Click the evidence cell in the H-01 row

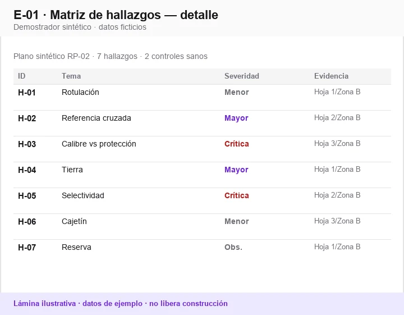[337, 92]
